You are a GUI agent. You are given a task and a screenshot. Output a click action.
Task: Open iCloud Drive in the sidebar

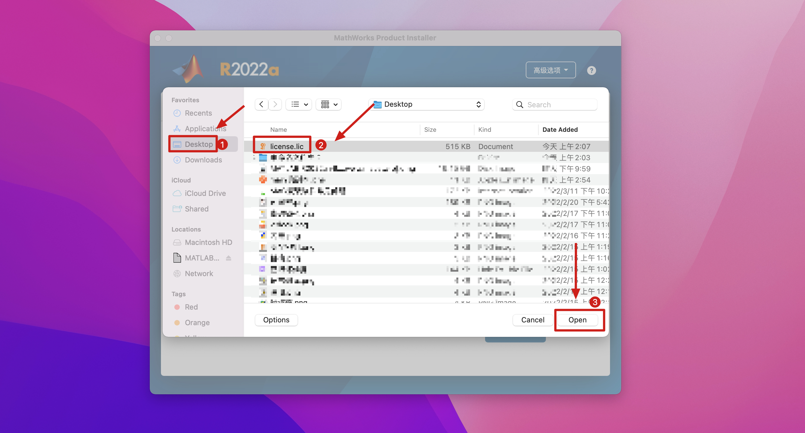205,193
